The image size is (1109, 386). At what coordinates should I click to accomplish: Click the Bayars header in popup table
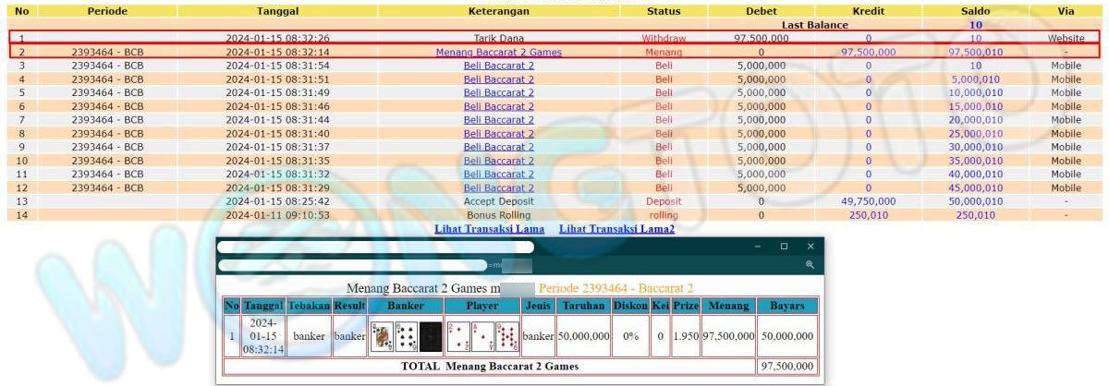coord(786,306)
